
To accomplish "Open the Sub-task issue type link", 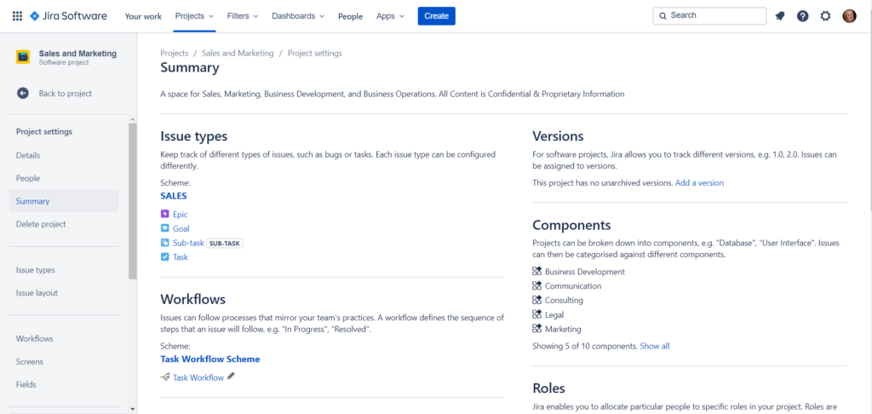I will click(188, 243).
